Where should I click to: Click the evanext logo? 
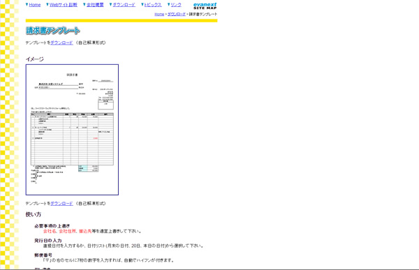point(205,4)
